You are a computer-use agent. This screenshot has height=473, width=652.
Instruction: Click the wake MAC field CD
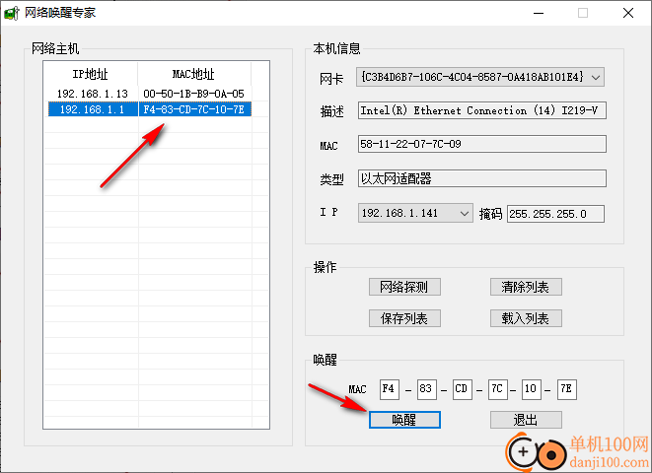tap(462, 389)
